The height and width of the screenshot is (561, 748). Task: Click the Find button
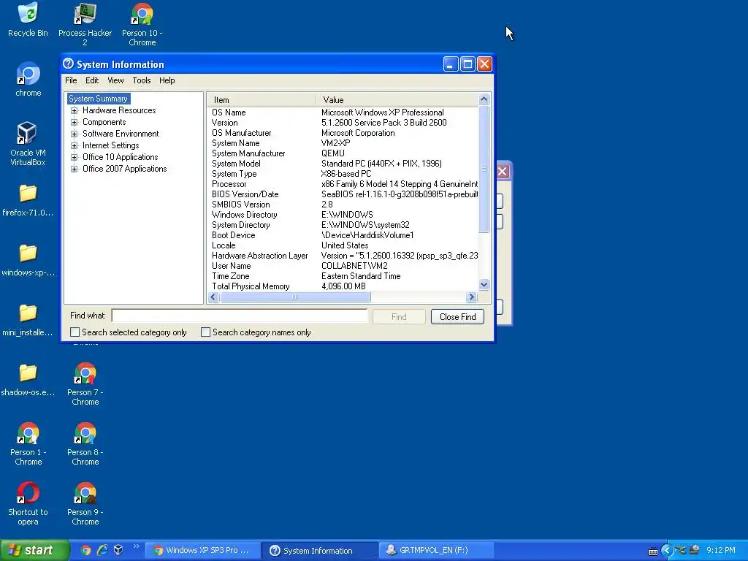399,317
